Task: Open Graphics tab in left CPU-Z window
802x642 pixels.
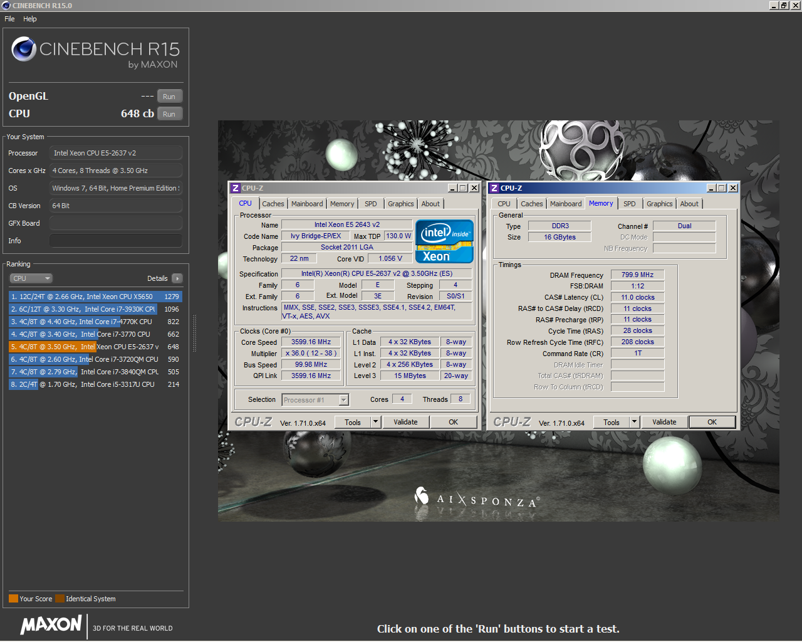Action: click(401, 204)
